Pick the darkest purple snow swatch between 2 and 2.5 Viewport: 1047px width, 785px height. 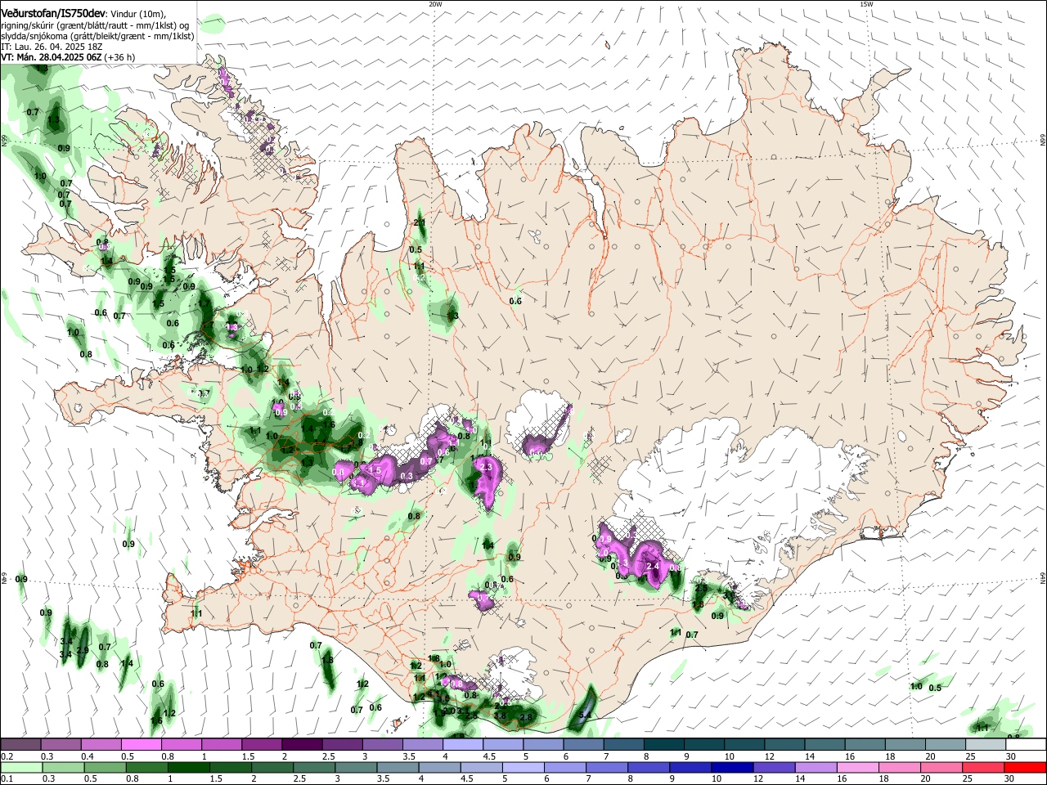[303, 745]
